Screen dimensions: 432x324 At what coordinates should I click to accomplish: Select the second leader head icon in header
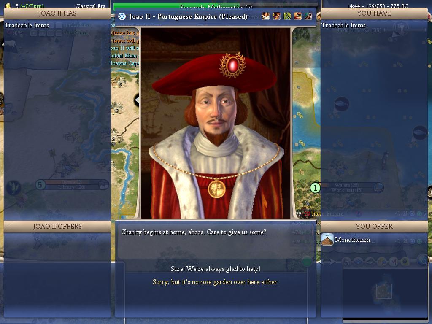[x=277, y=16]
